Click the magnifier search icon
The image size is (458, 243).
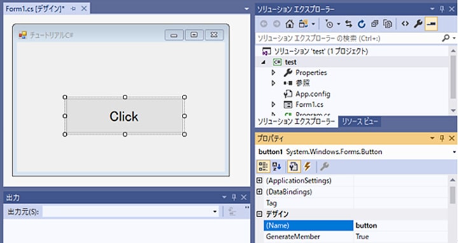click(446, 38)
